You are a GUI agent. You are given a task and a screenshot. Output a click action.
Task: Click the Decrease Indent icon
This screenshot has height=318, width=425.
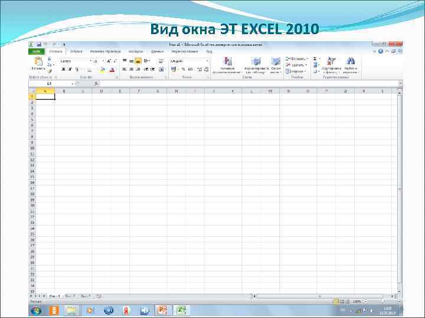(146, 69)
